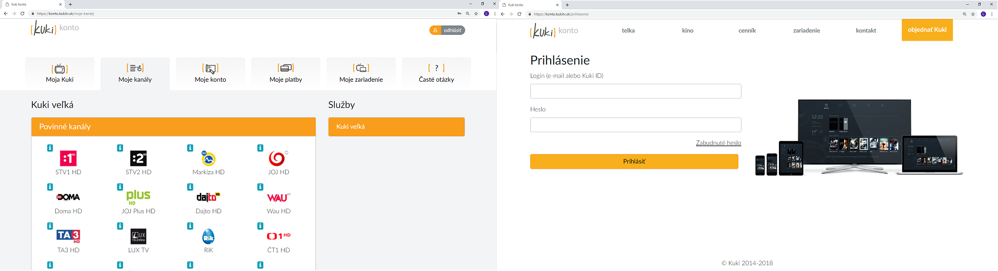Open info icon for LUX TV channel
Screen dimensions: 998x271
coord(120,226)
